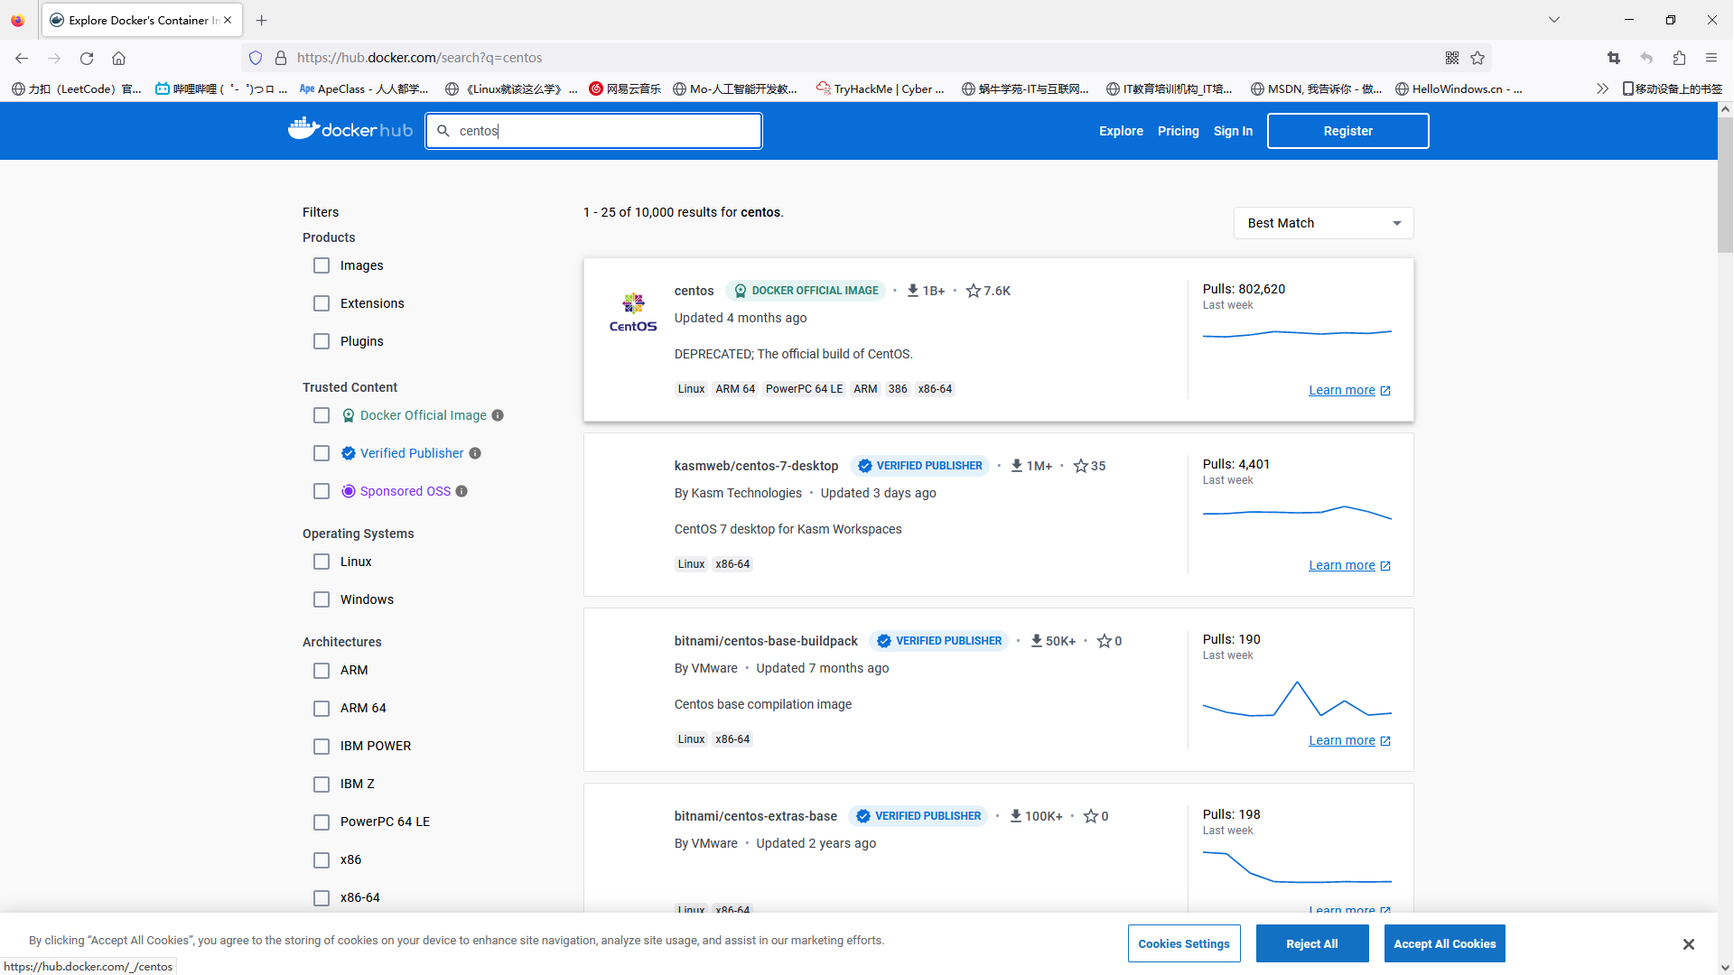Tick the Images filter checkbox
1734x975 pixels.
click(x=322, y=265)
